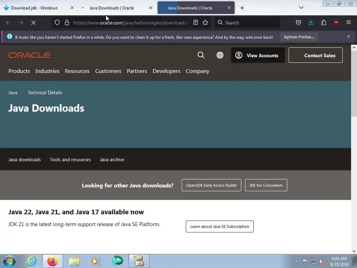Close the active Java Downloads tab

tap(229, 8)
